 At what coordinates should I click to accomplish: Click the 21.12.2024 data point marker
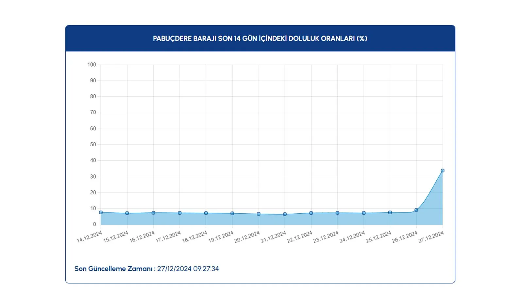click(285, 214)
